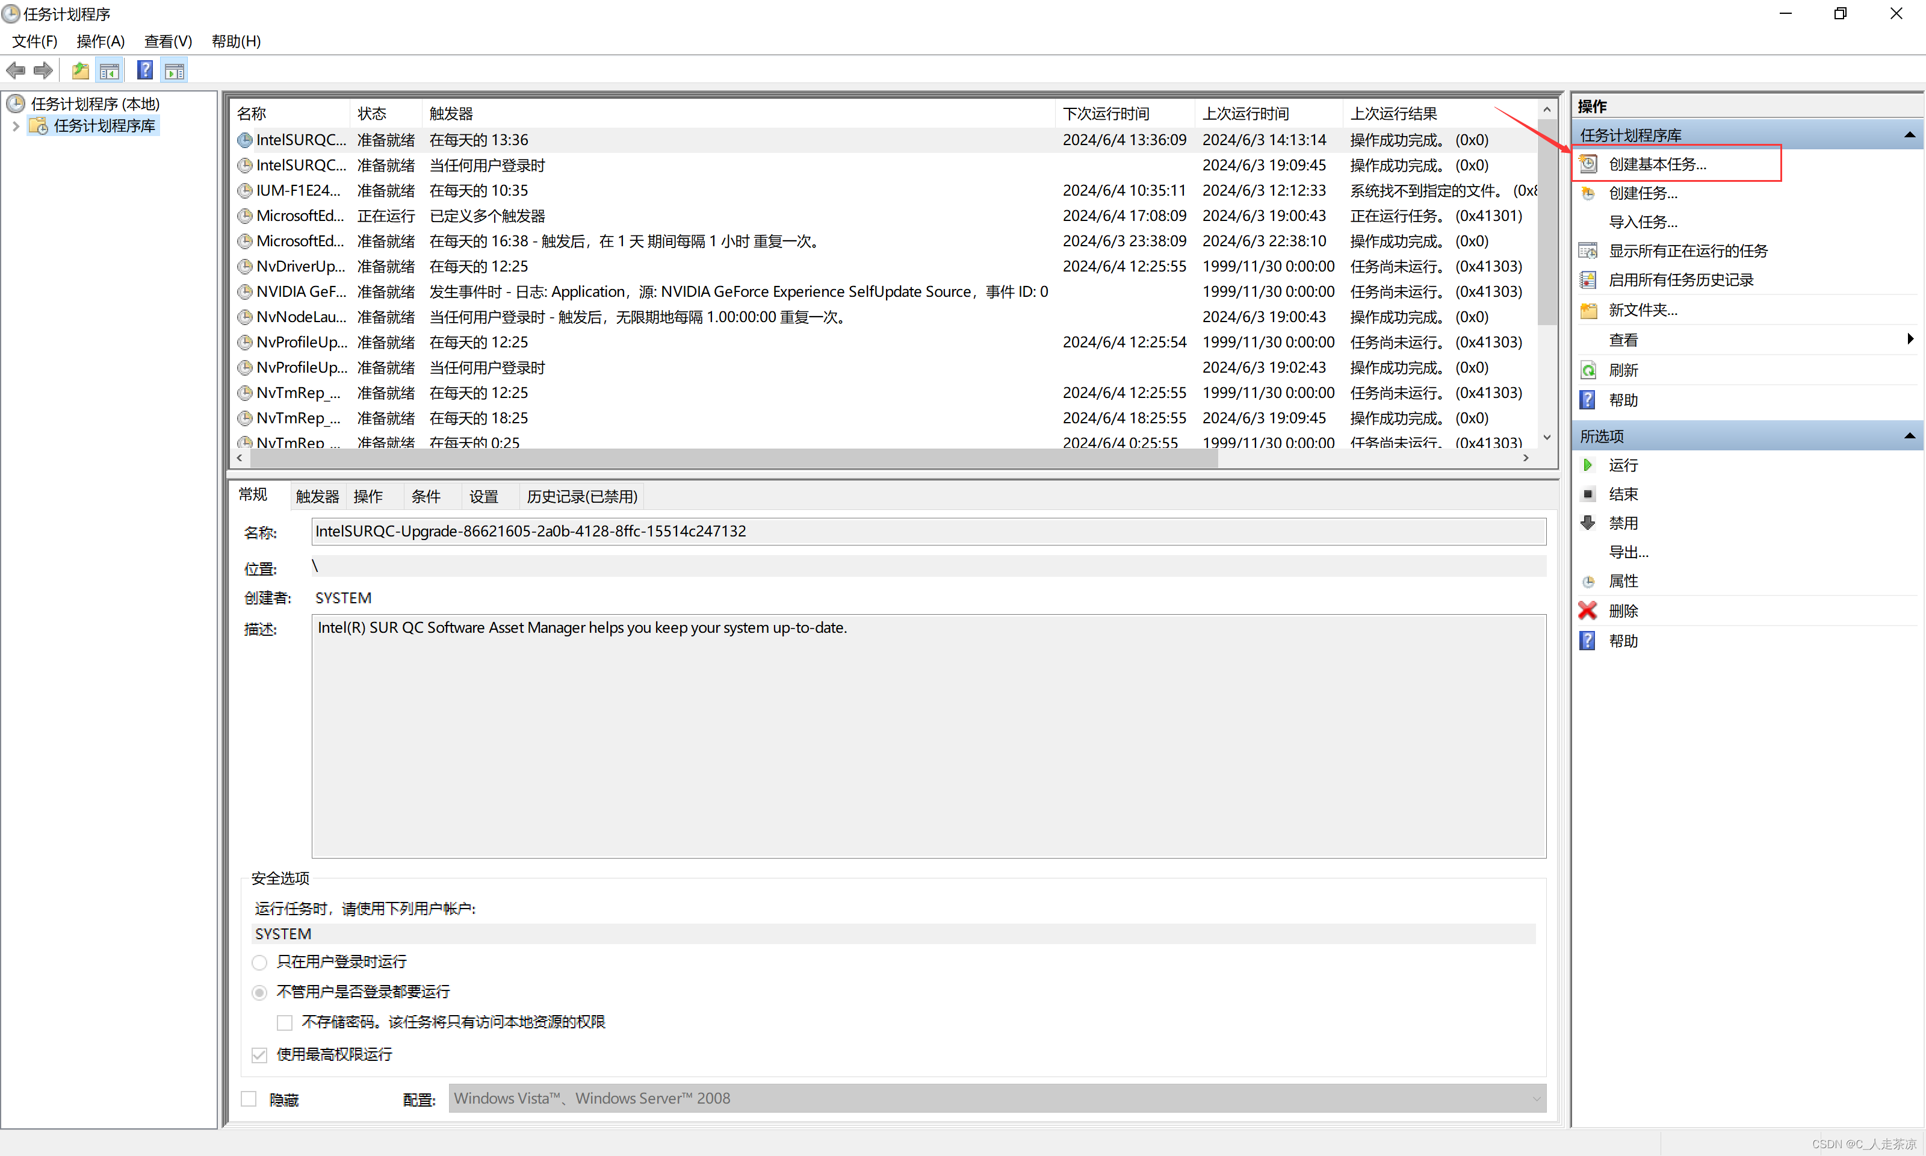Sort by the 状态 column header
Viewport: 1926px width, 1156px height.
(x=385, y=114)
